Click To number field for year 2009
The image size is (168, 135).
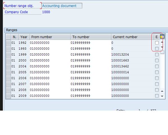[x=91, y=96]
